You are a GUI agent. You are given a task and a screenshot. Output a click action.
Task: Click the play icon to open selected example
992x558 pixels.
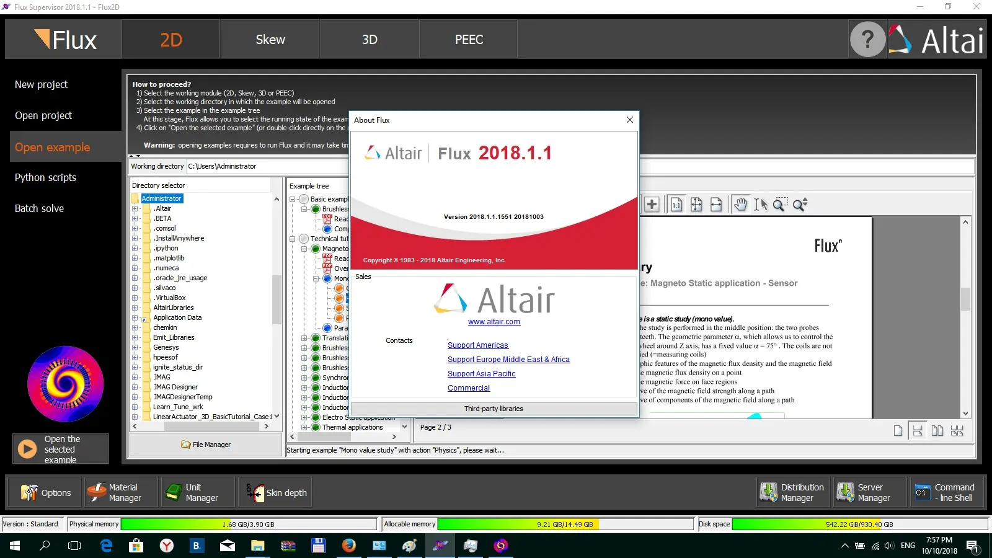click(x=27, y=449)
